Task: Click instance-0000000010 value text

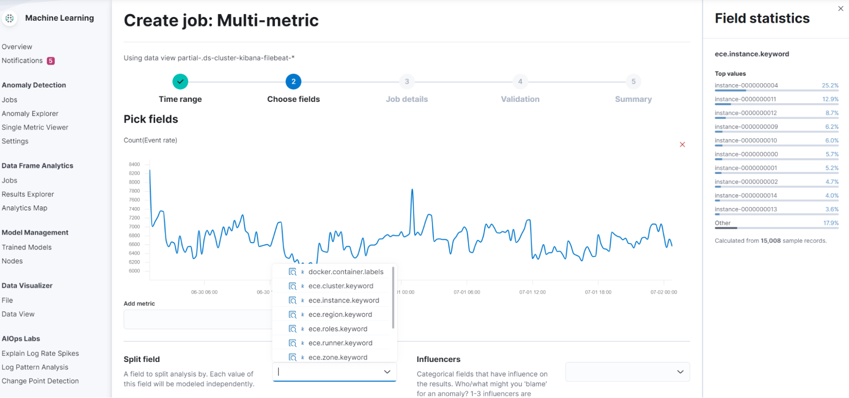Action: (x=746, y=140)
